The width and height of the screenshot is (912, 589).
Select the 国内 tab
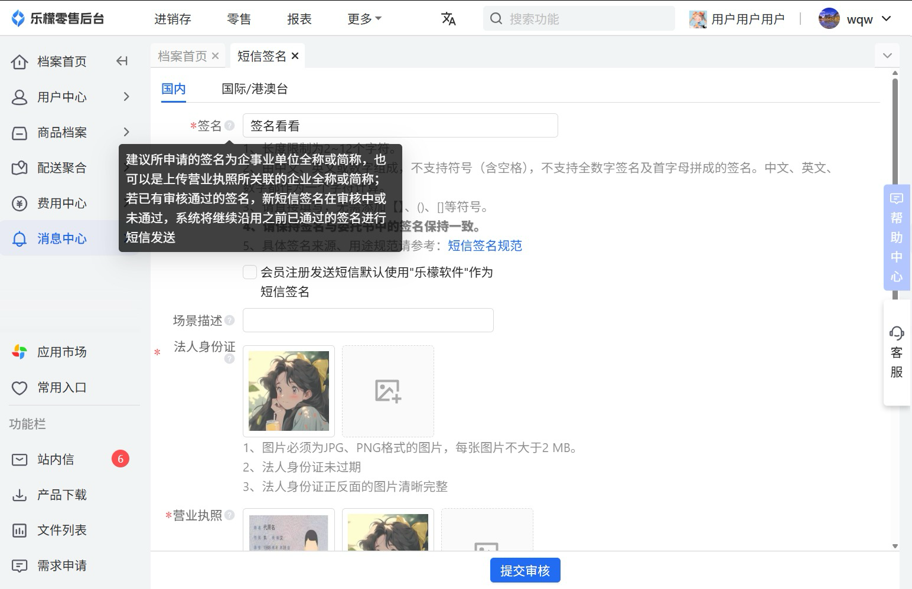(174, 89)
